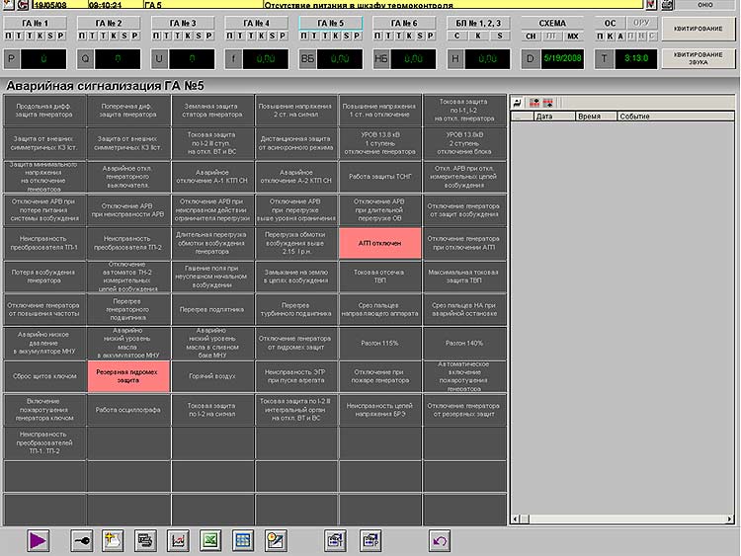Toggle the Резервная гидромех защита alarm tile

pyautogui.click(x=127, y=374)
